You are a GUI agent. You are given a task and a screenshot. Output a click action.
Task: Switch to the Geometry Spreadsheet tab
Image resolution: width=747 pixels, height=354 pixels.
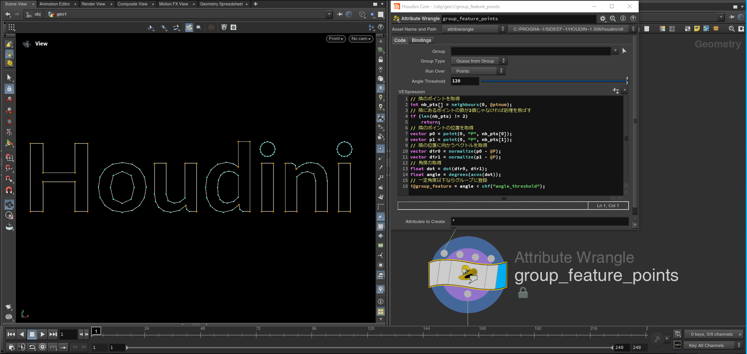pos(221,4)
